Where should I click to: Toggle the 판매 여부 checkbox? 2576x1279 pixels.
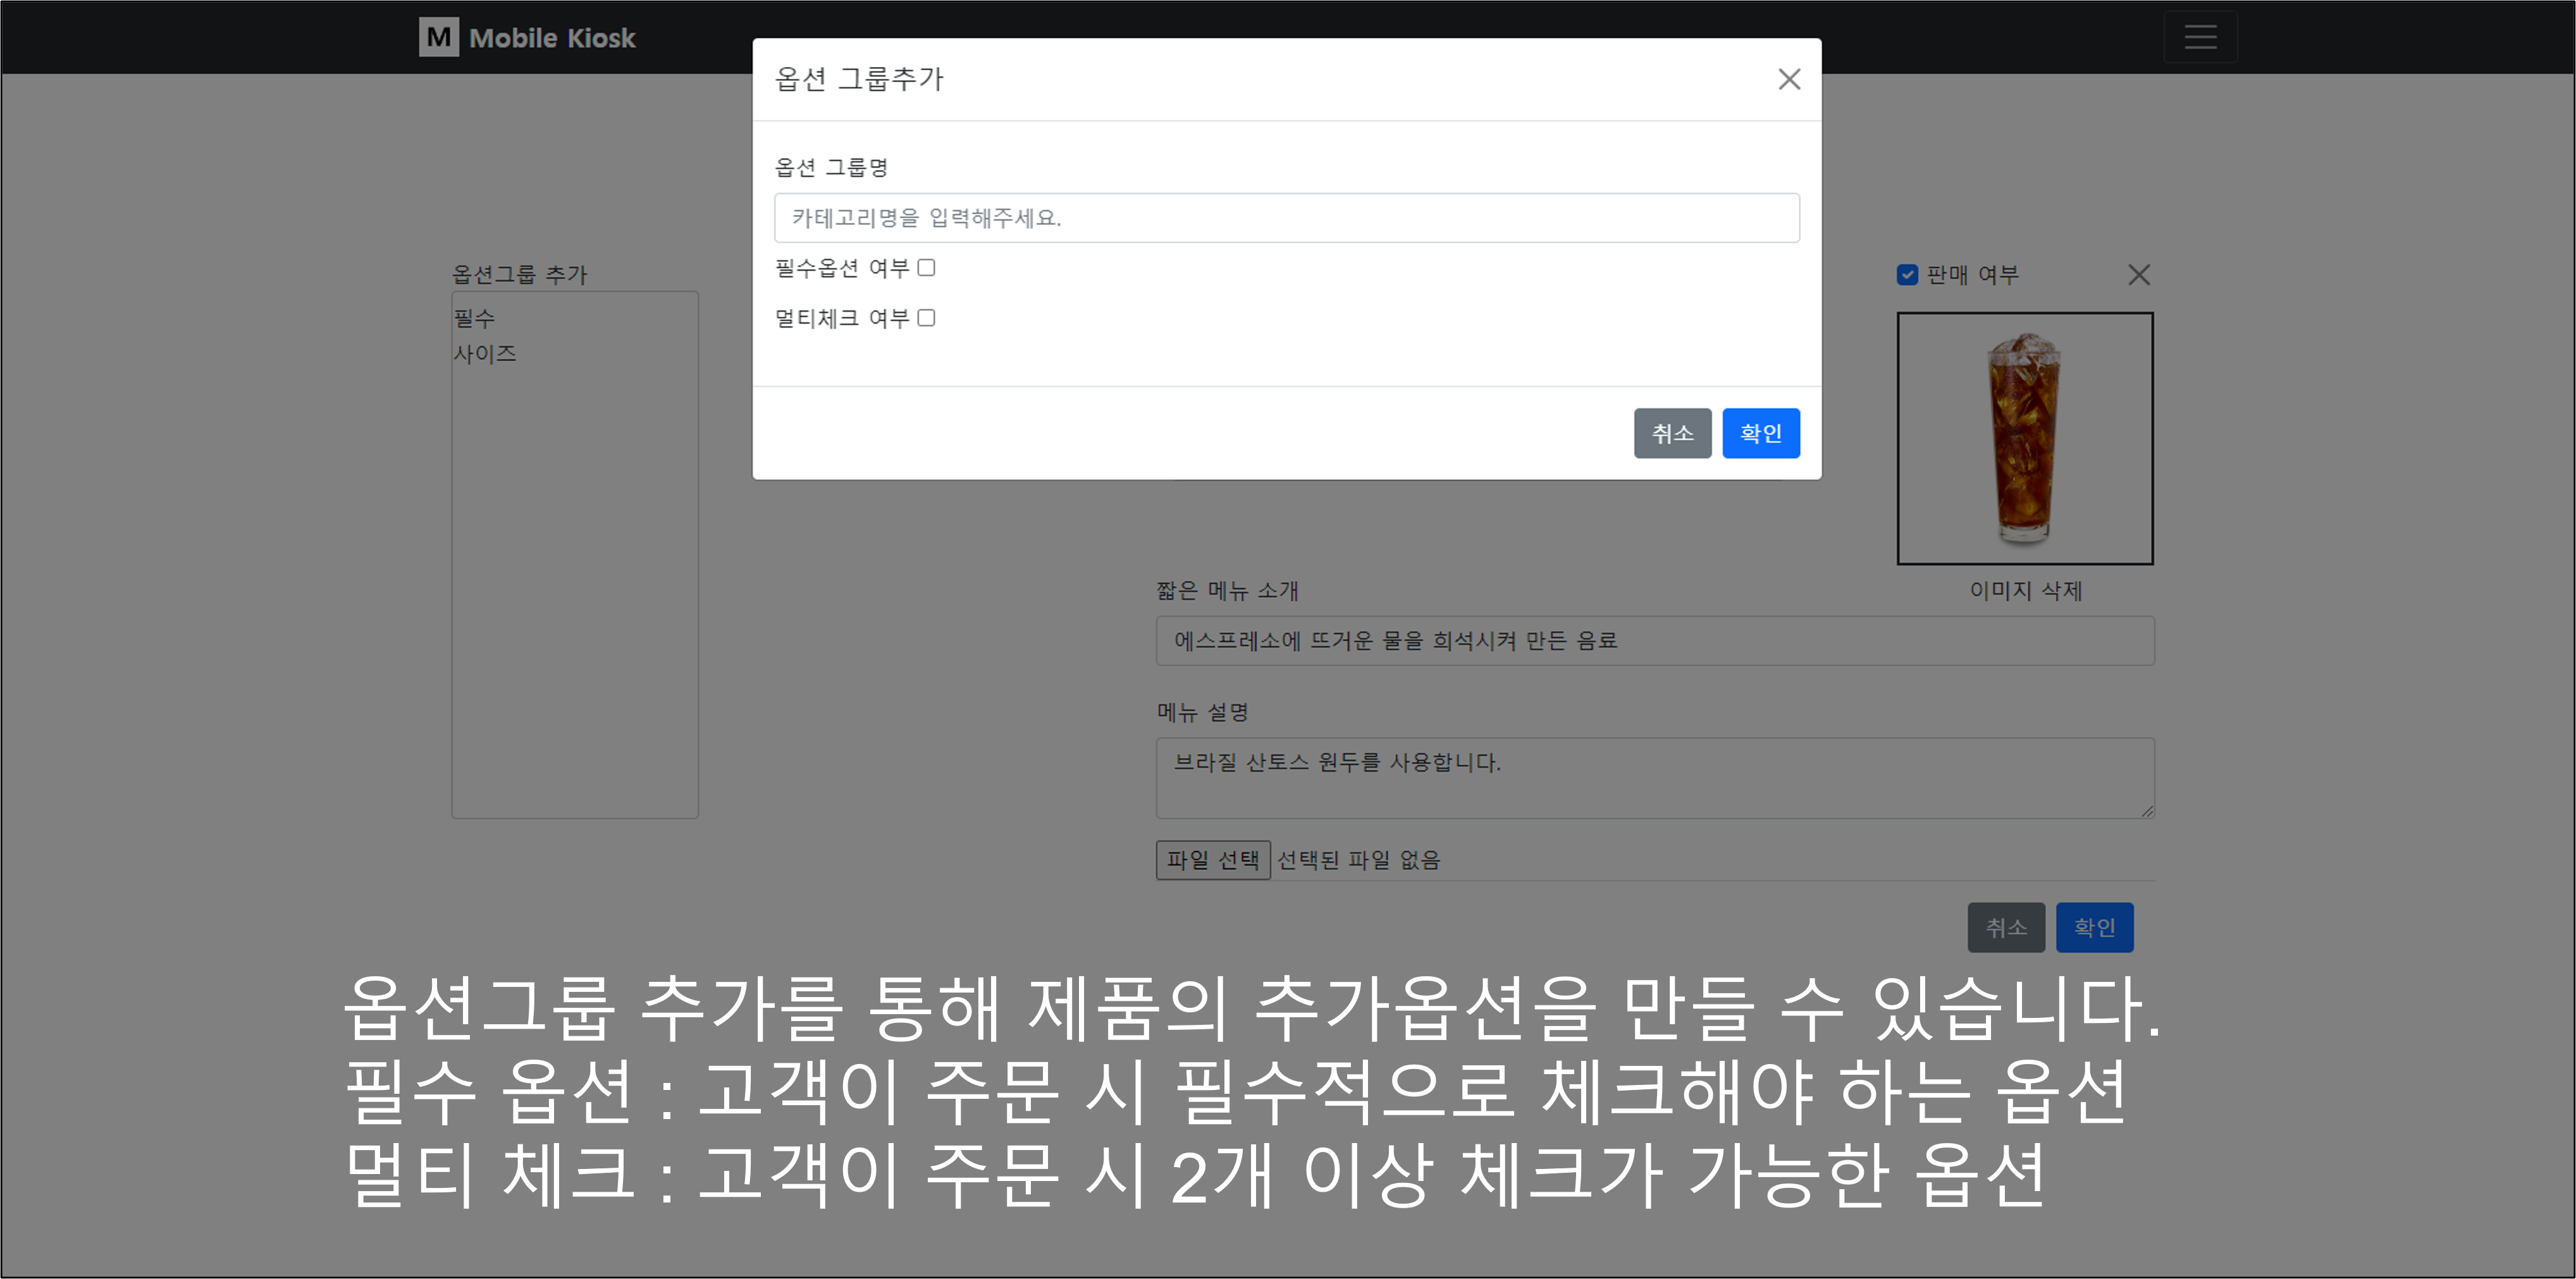coord(1907,275)
